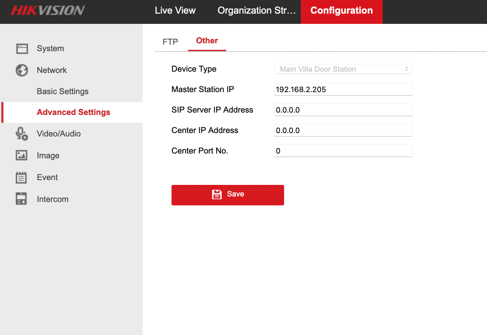The width and height of the screenshot is (487, 335).
Task: Click the floppy disk icon on Save
Action: [217, 194]
